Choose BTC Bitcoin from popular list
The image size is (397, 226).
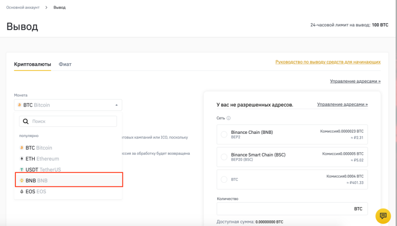[69, 148]
